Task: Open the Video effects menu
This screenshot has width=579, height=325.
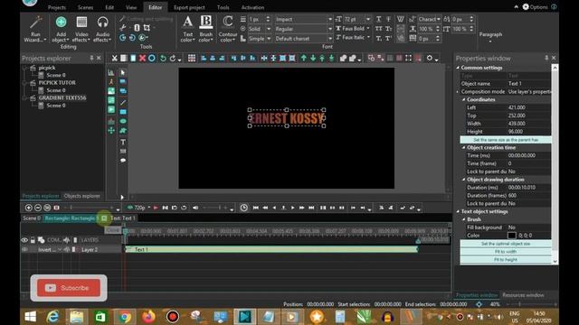Action: [81, 29]
